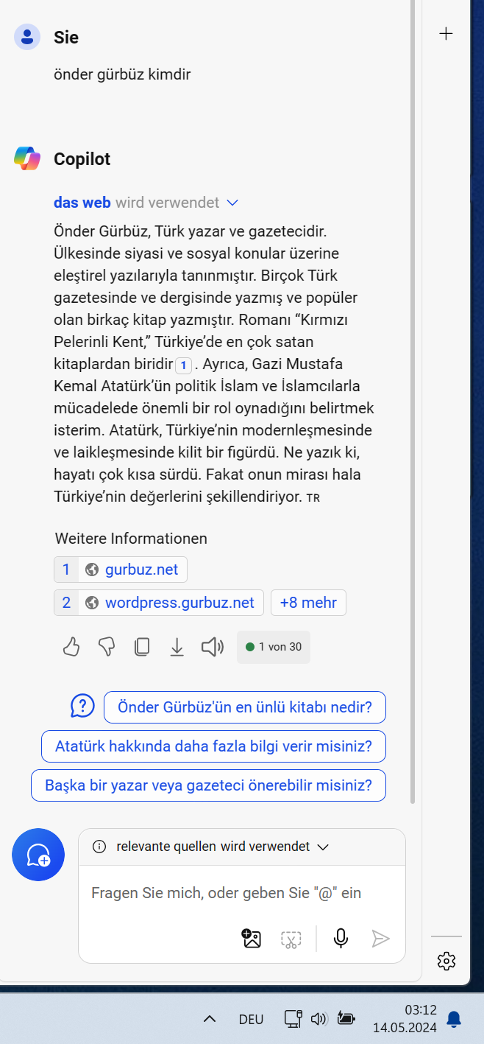This screenshot has width=484, height=1044.
Task: Add a screenshot with scissors icon
Action: [x=291, y=939]
